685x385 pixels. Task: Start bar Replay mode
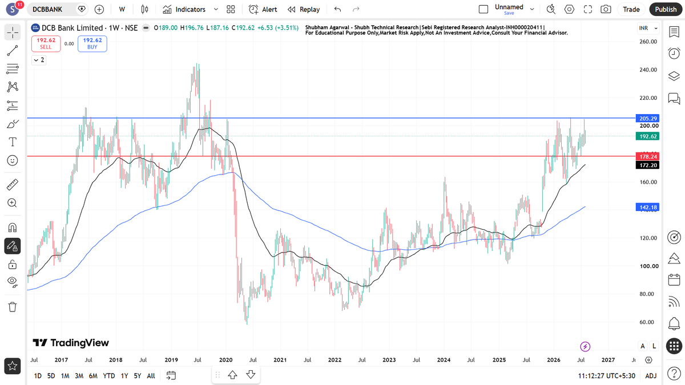pyautogui.click(x=304, y=9)
